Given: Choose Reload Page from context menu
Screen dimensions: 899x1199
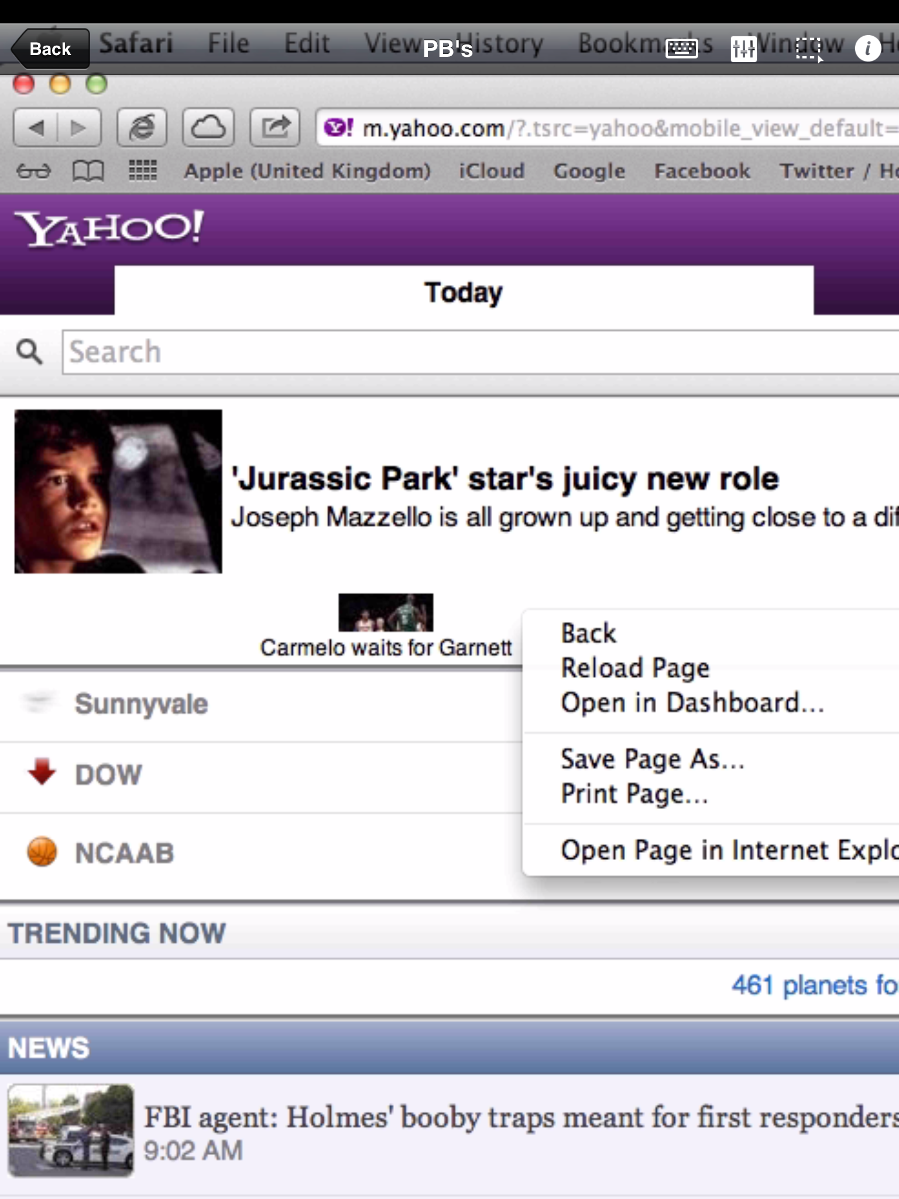Looking at the screenshot, I should pyautogui.click(x=635, y=668).
